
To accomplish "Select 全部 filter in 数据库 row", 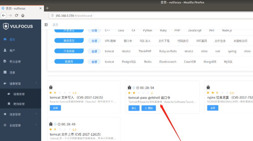I will click(x=94, y=62).
